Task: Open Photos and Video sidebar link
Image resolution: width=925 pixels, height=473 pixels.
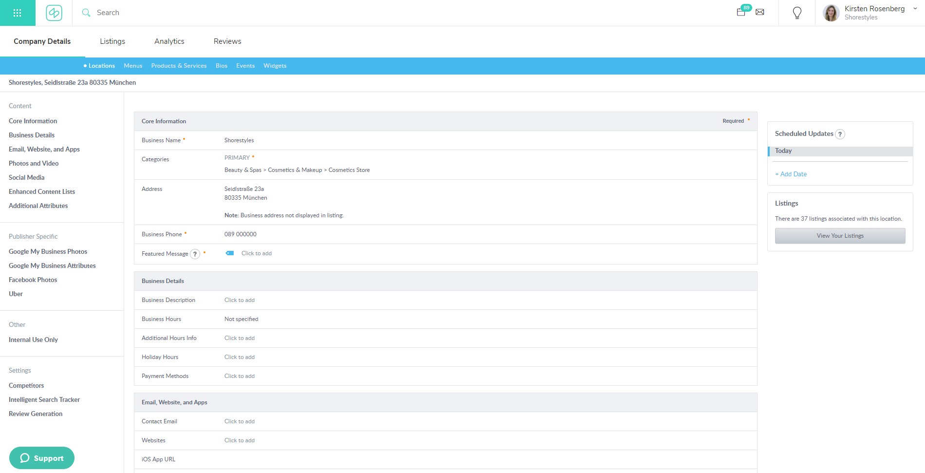Action: click(x=34, y=163)
